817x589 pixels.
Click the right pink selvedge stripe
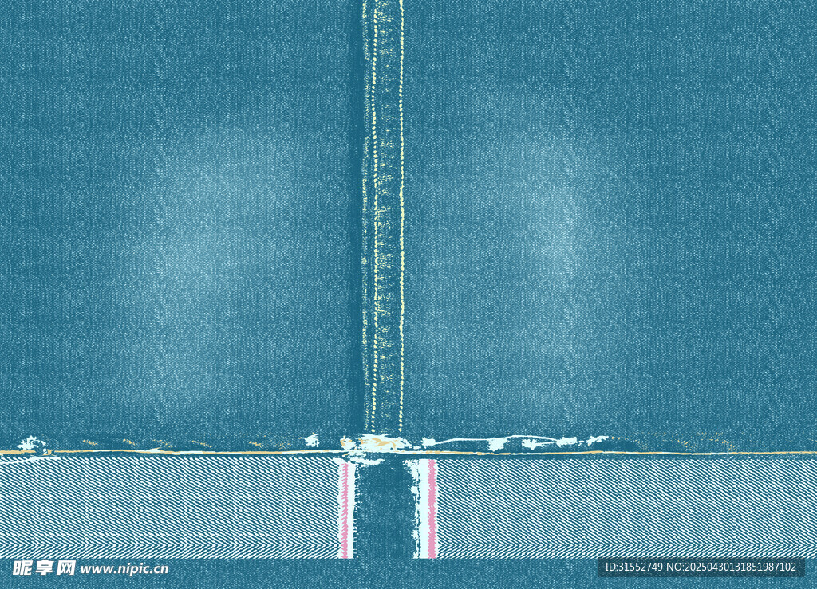432,508
